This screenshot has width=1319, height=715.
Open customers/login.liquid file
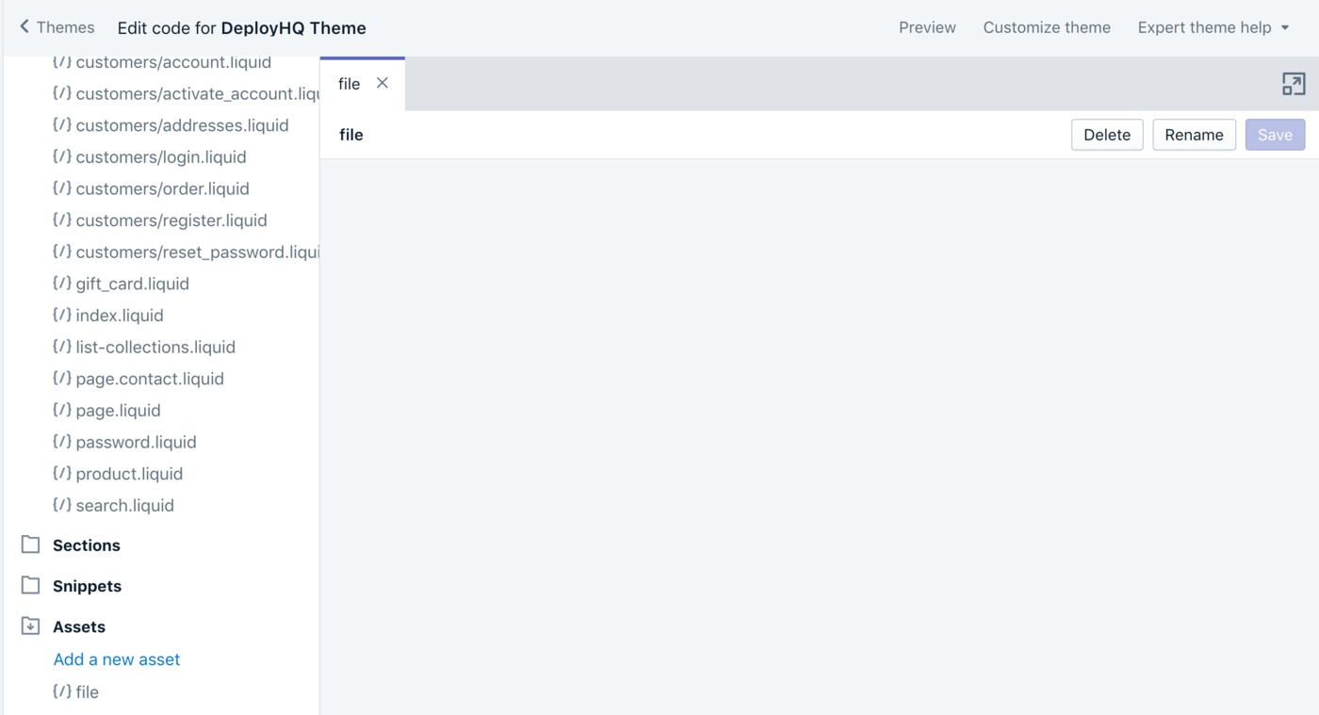[x=161, y=157]
